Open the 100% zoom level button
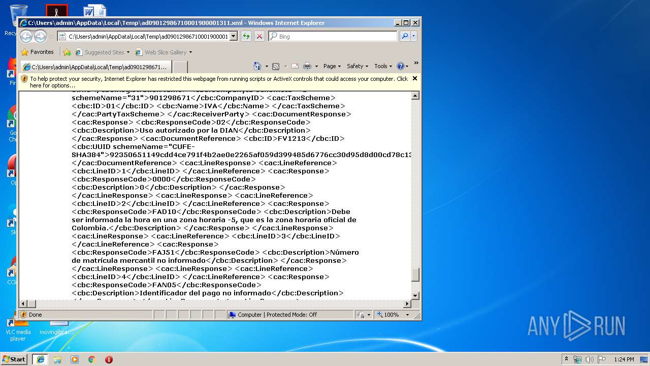This screenshot has width=650, height=366. point(389,315)
